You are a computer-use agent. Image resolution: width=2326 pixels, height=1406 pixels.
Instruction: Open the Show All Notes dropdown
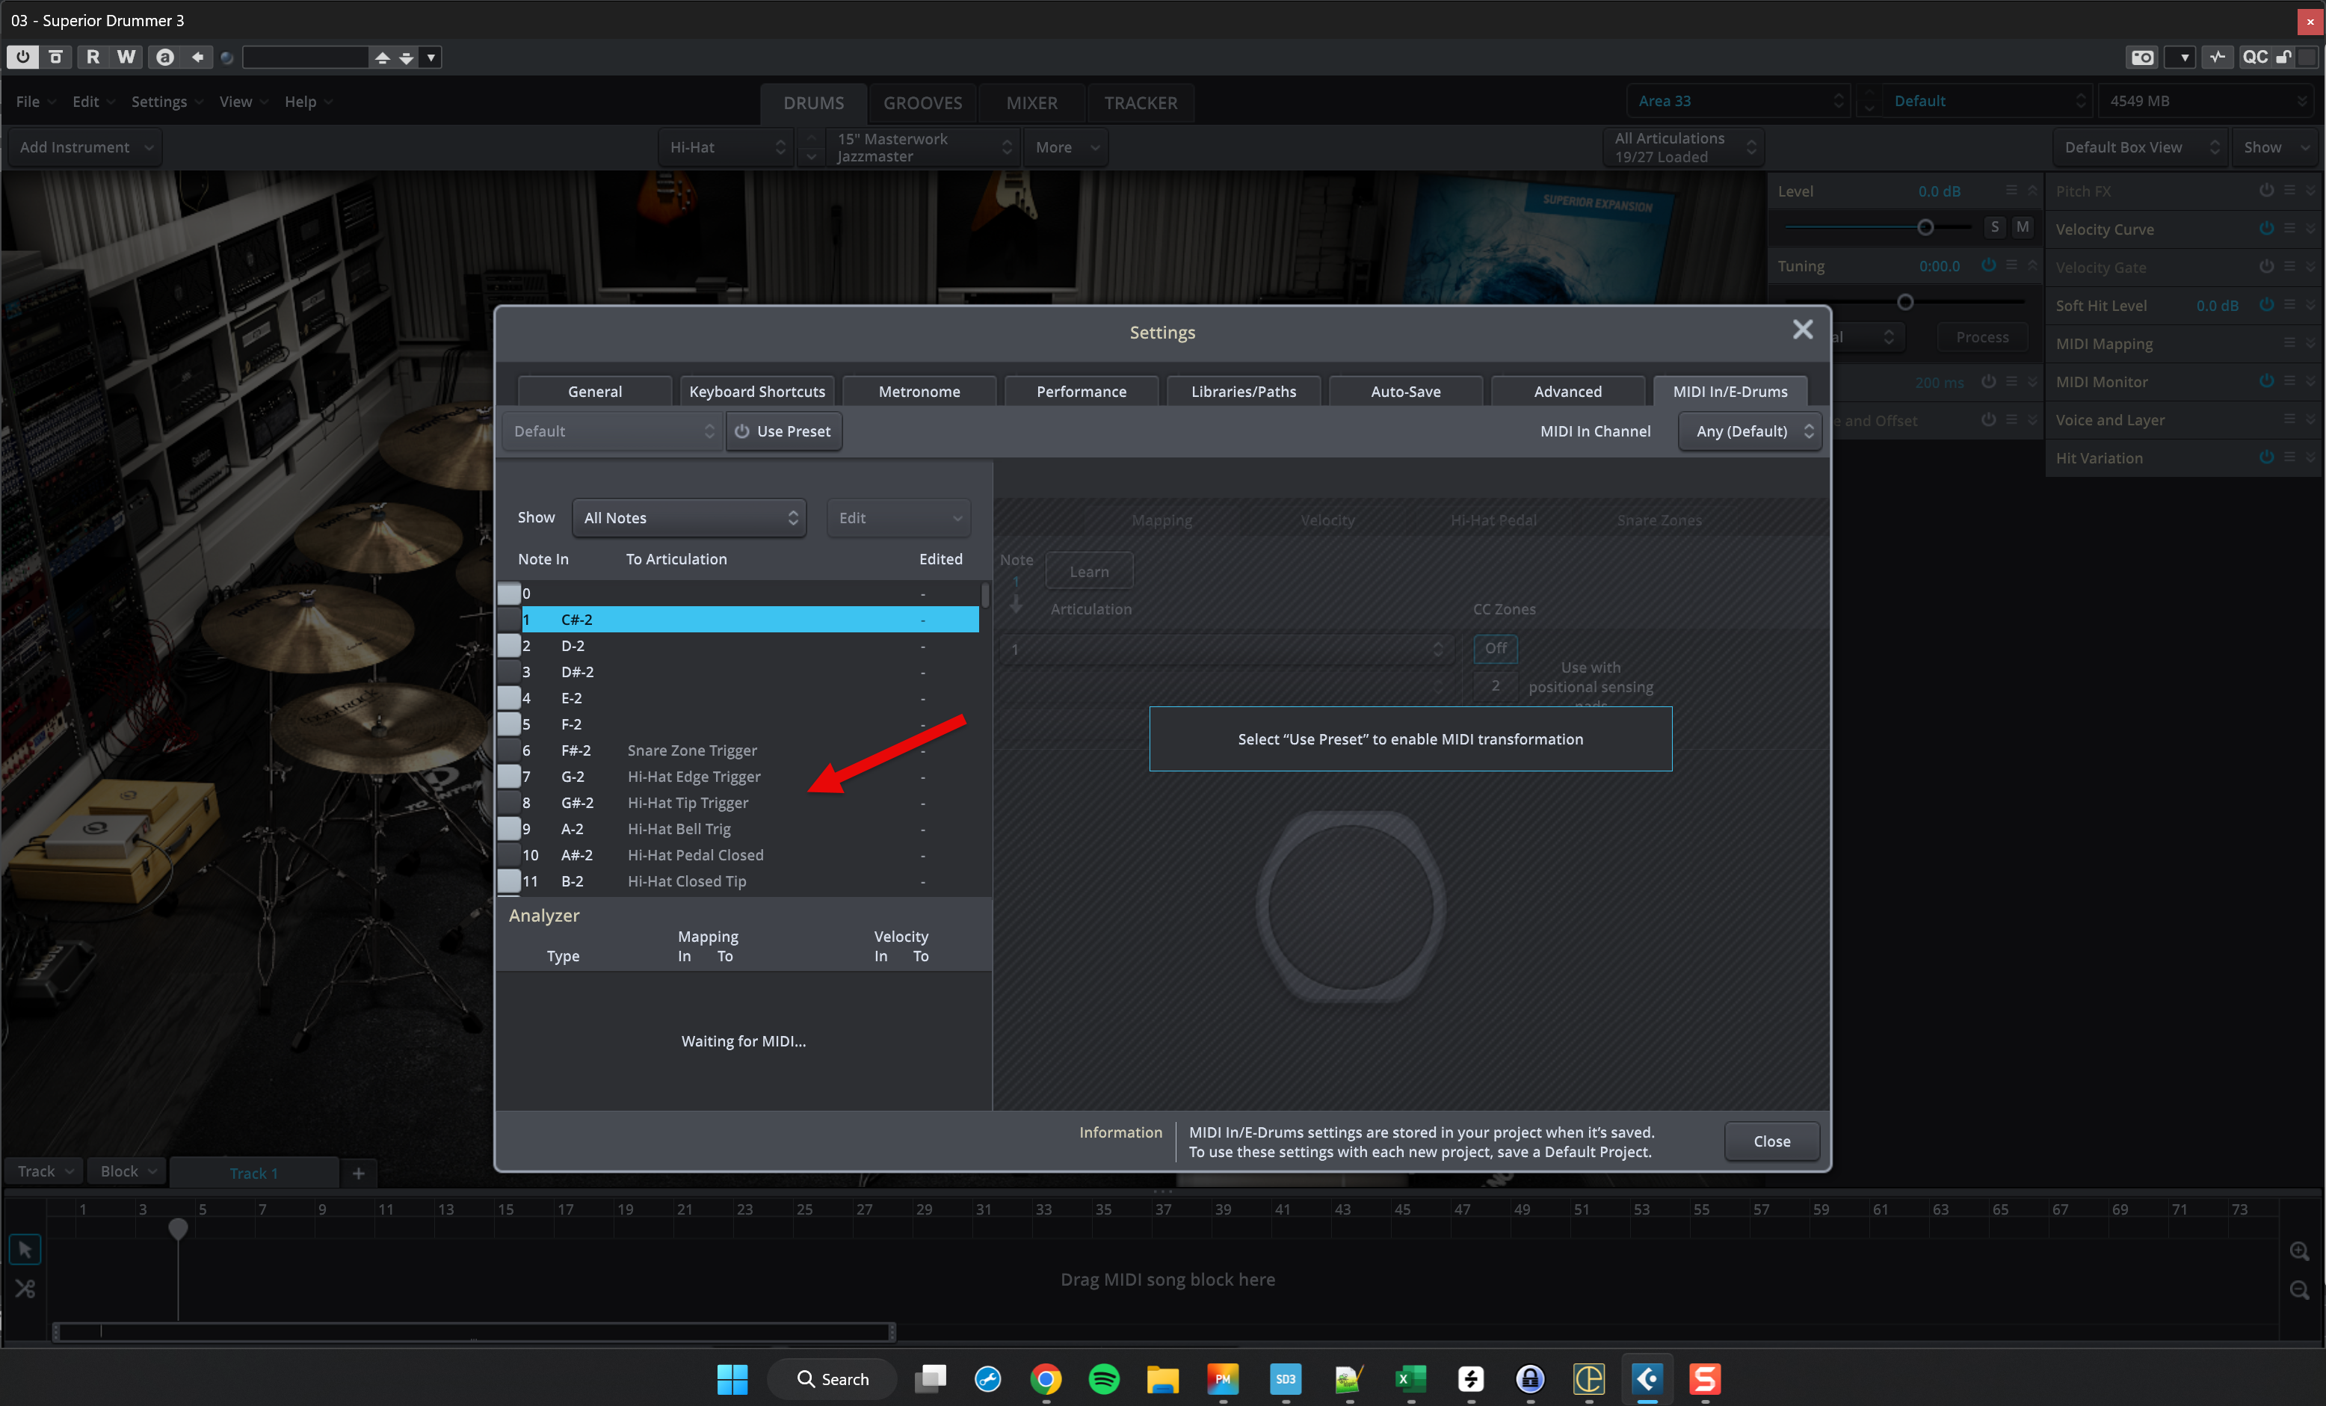pyautogui.click(x=689, y=517)
